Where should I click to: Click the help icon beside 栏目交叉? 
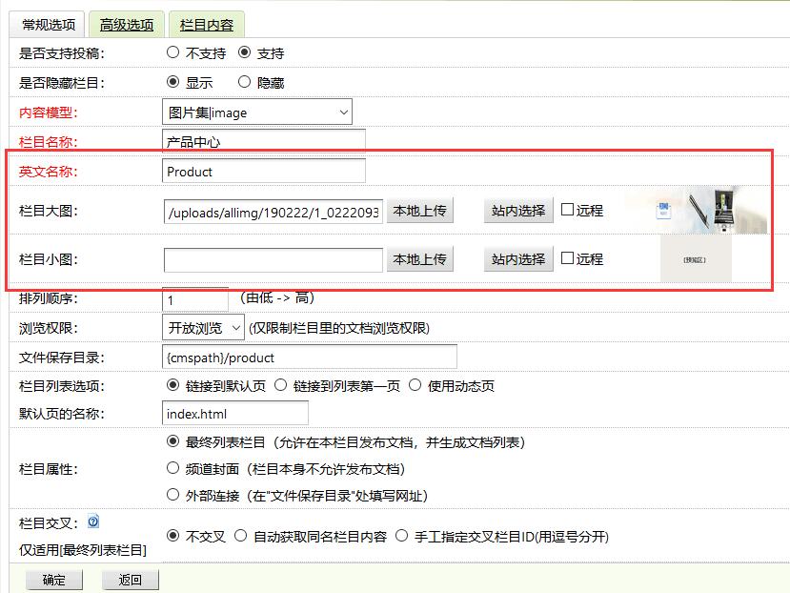click(91, 520)
